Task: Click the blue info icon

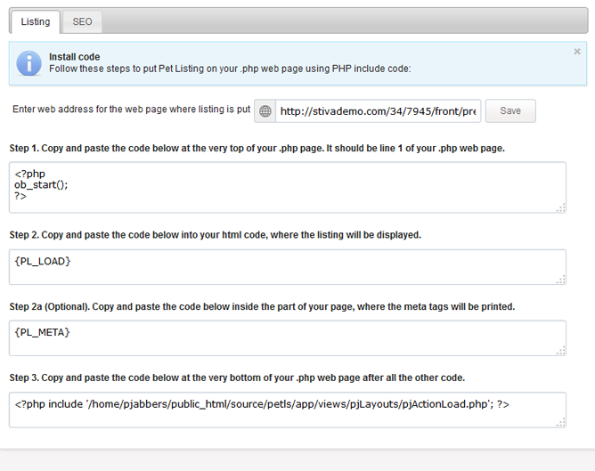Action: click(x=29, y=63)
